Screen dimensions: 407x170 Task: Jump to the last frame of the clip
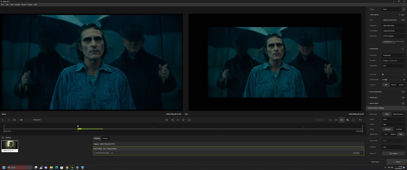tap(189, 120)
